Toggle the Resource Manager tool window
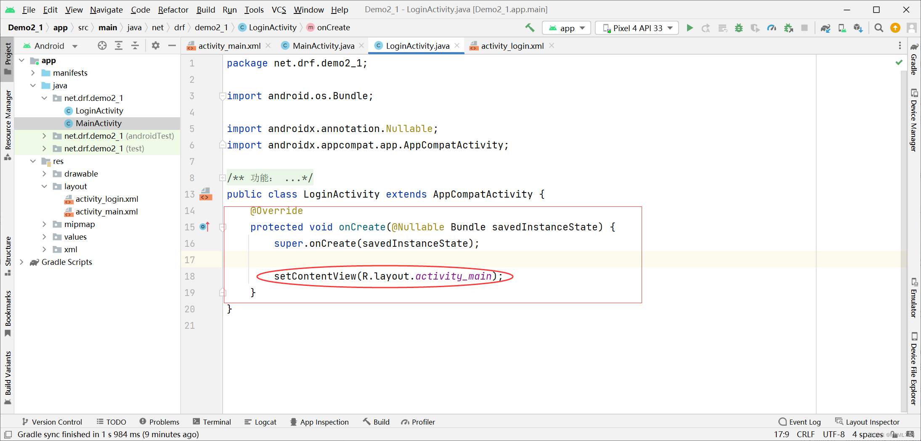Image resolution: width=921 pixels, height=441 pixels. 8,125
